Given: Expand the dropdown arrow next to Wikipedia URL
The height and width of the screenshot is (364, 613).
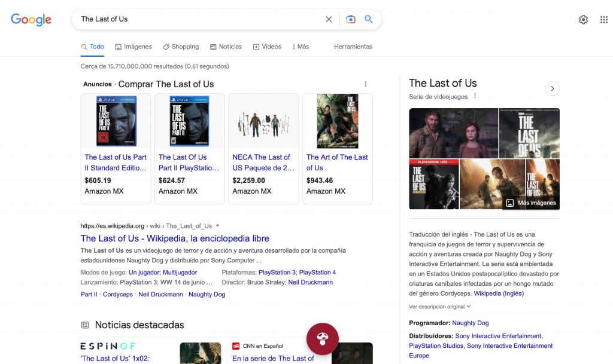Looking at the screenshot, I should 218,225.
